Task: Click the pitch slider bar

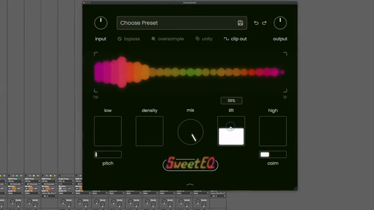Action: [108, 155]
